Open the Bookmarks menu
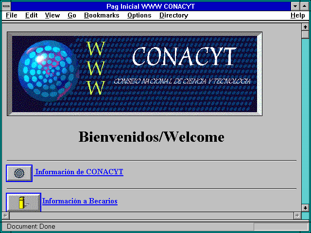Viewport: 311px width, 233px height. point(102,16)
